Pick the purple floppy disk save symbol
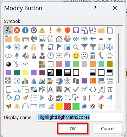Screen dimensions: 127x137 pyautogui.click(x=76, y=30)
